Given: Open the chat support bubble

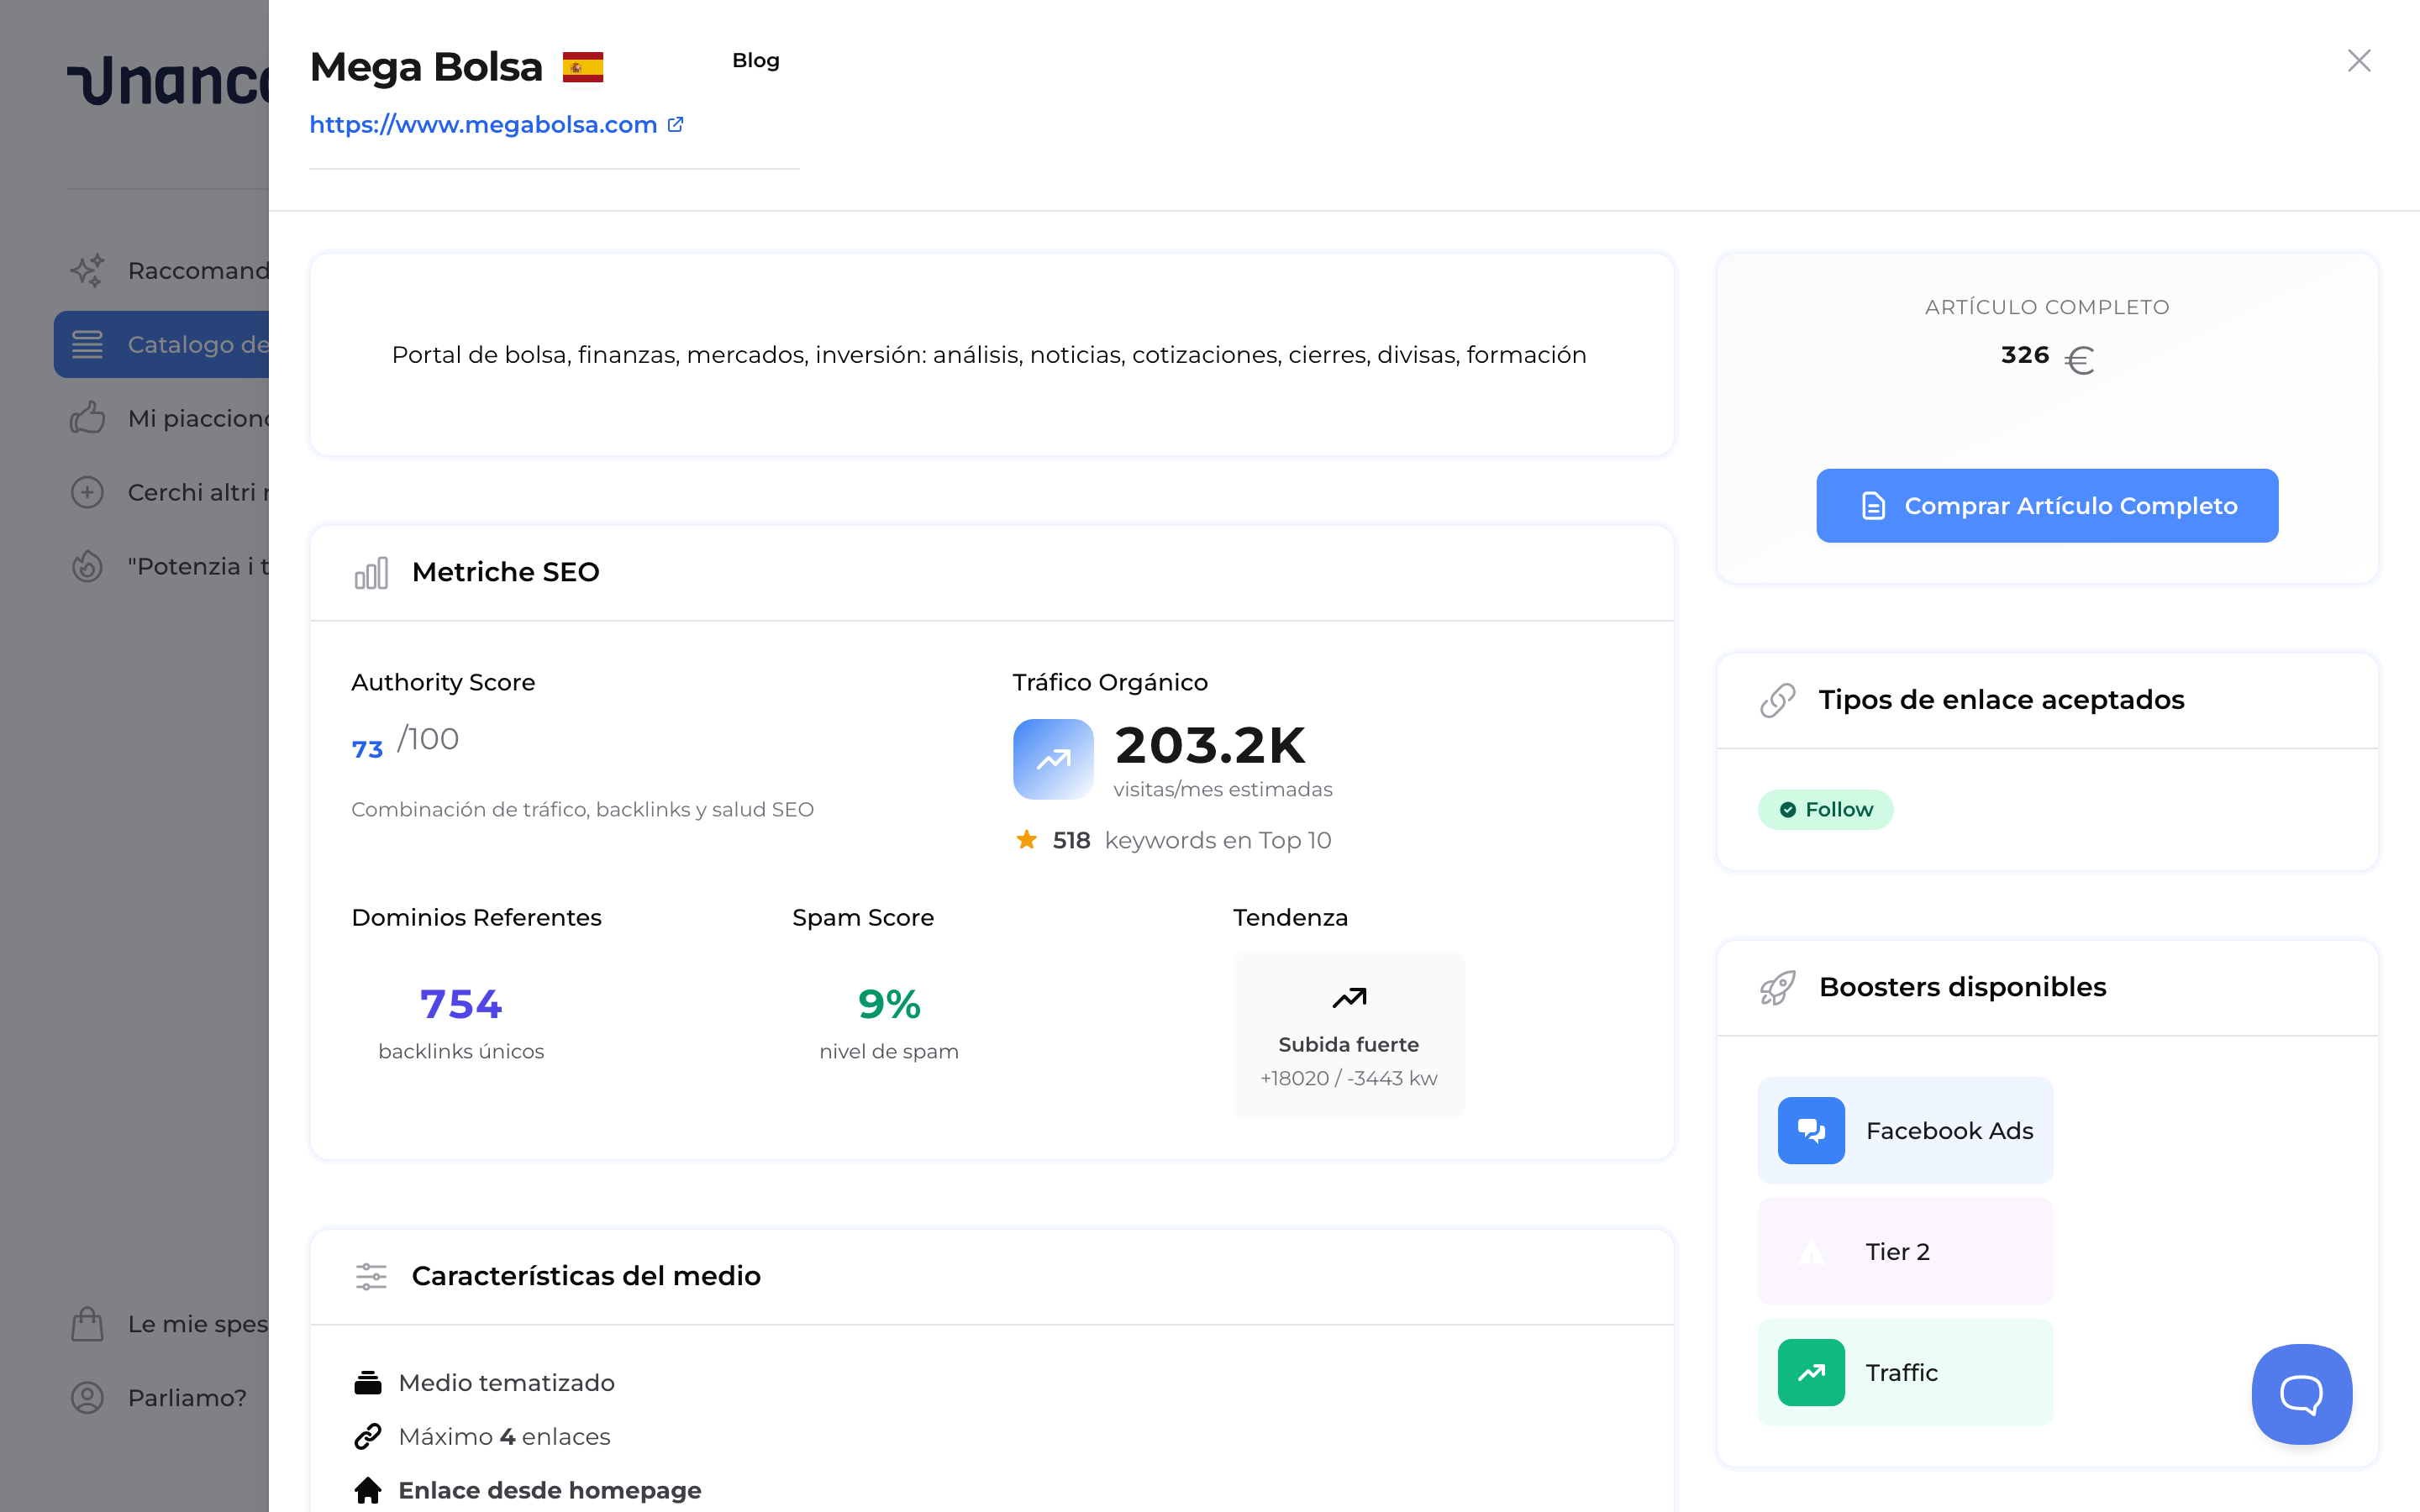Looking at the screenshot, I should 2300,1393.
